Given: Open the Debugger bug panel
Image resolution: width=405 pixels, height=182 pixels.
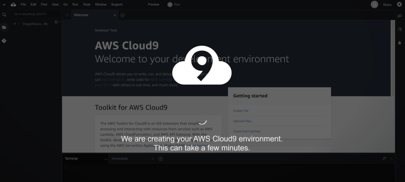Looking at the screenshot, I should tap(399, 42).
